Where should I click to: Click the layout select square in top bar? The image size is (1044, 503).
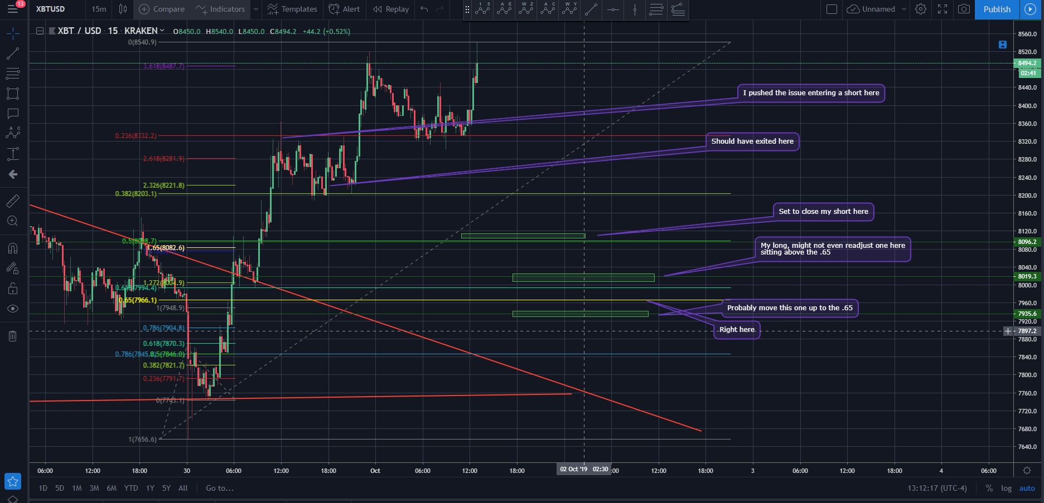(832, 9)
